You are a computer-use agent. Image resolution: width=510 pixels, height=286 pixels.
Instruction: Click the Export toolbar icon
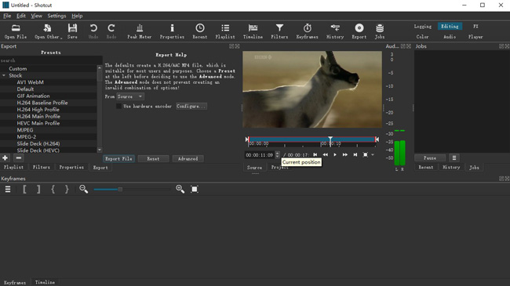[359, 31]
